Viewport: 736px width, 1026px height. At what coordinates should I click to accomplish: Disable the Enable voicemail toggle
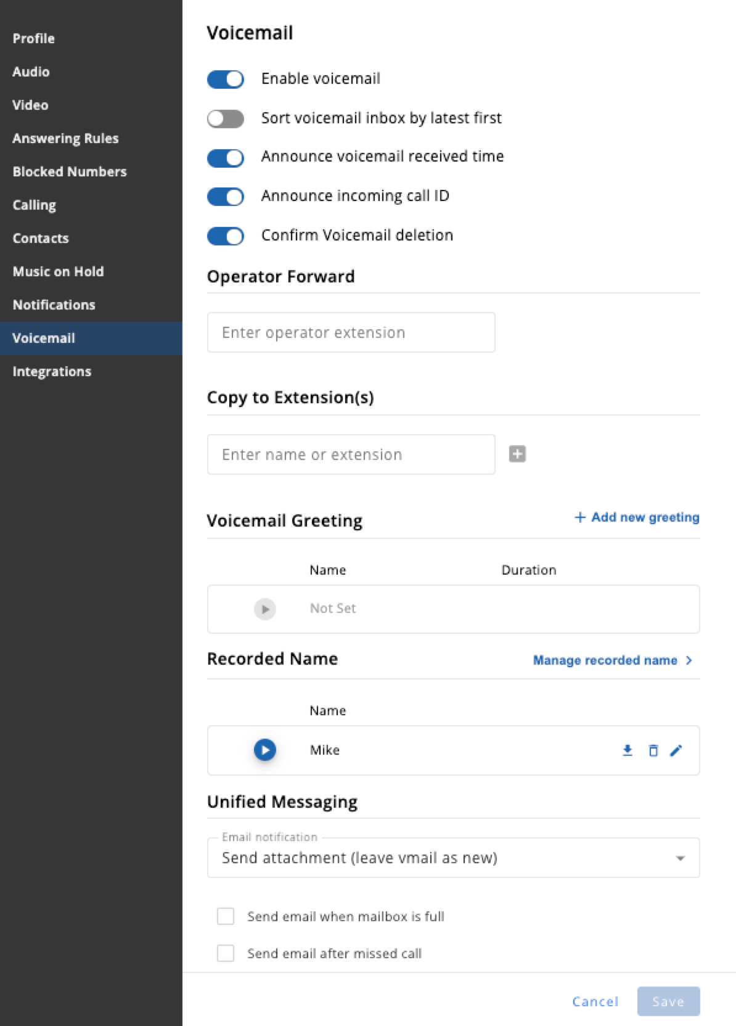(x=226, y=79)
